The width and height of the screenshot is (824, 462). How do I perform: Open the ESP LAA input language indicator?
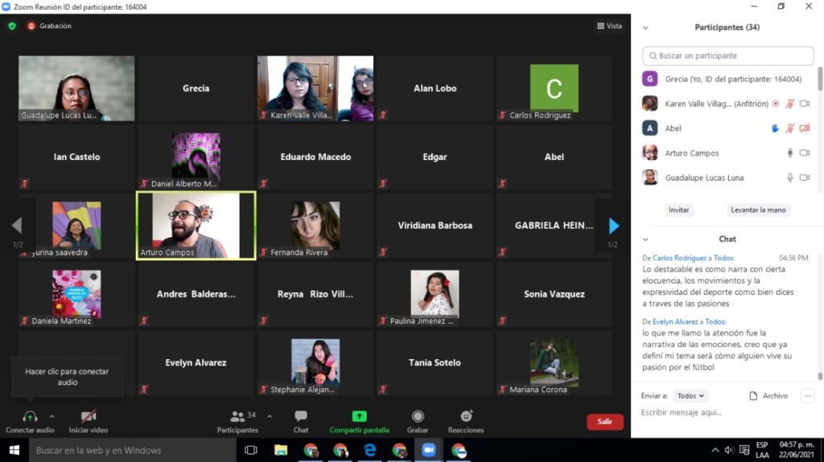[x=762, y=451]
